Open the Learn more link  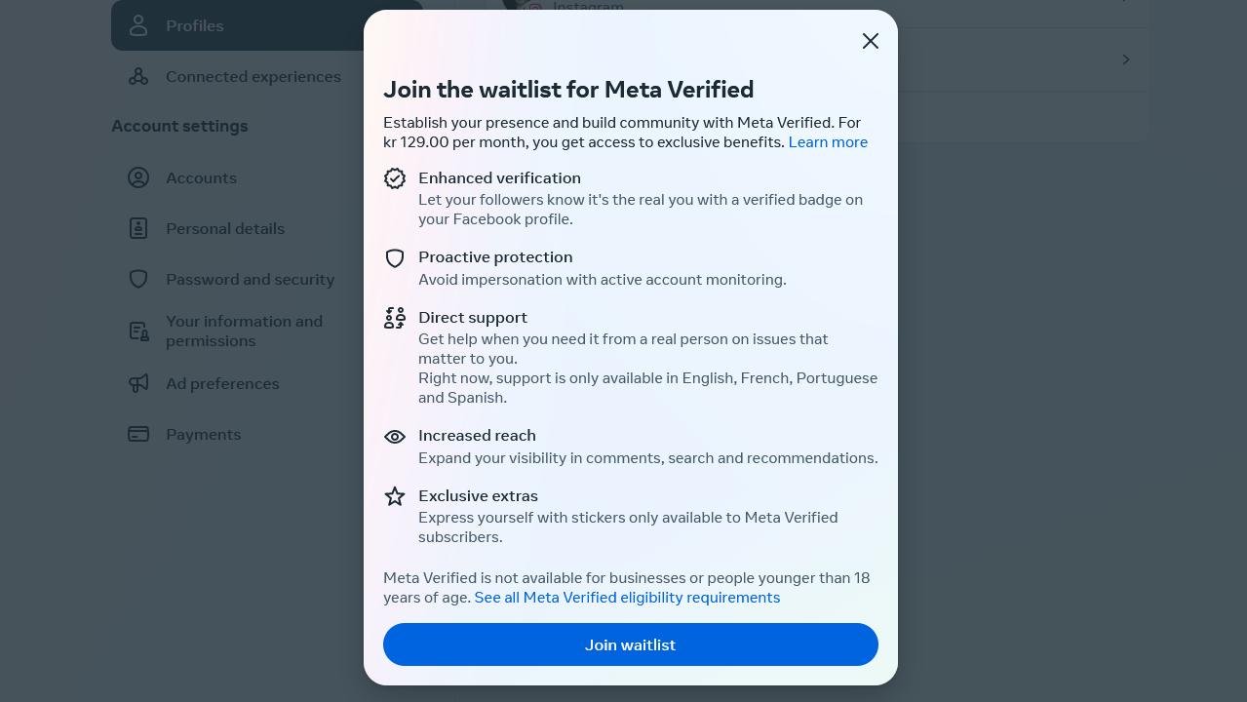click(x=828, y=142)
